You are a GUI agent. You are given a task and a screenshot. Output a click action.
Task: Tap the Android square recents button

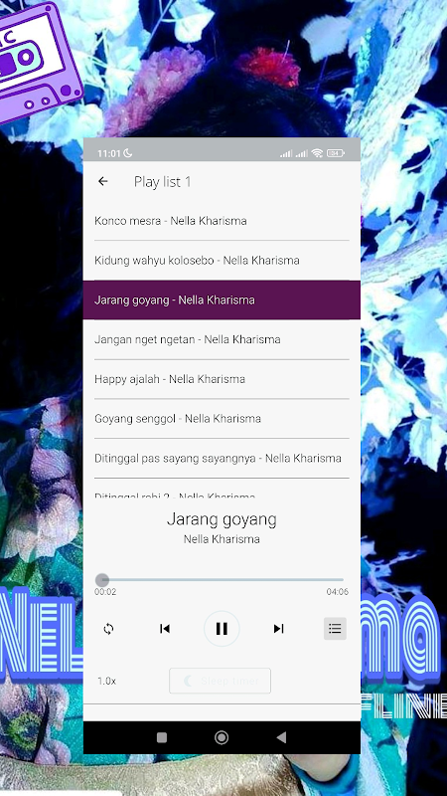coord(162,737)
